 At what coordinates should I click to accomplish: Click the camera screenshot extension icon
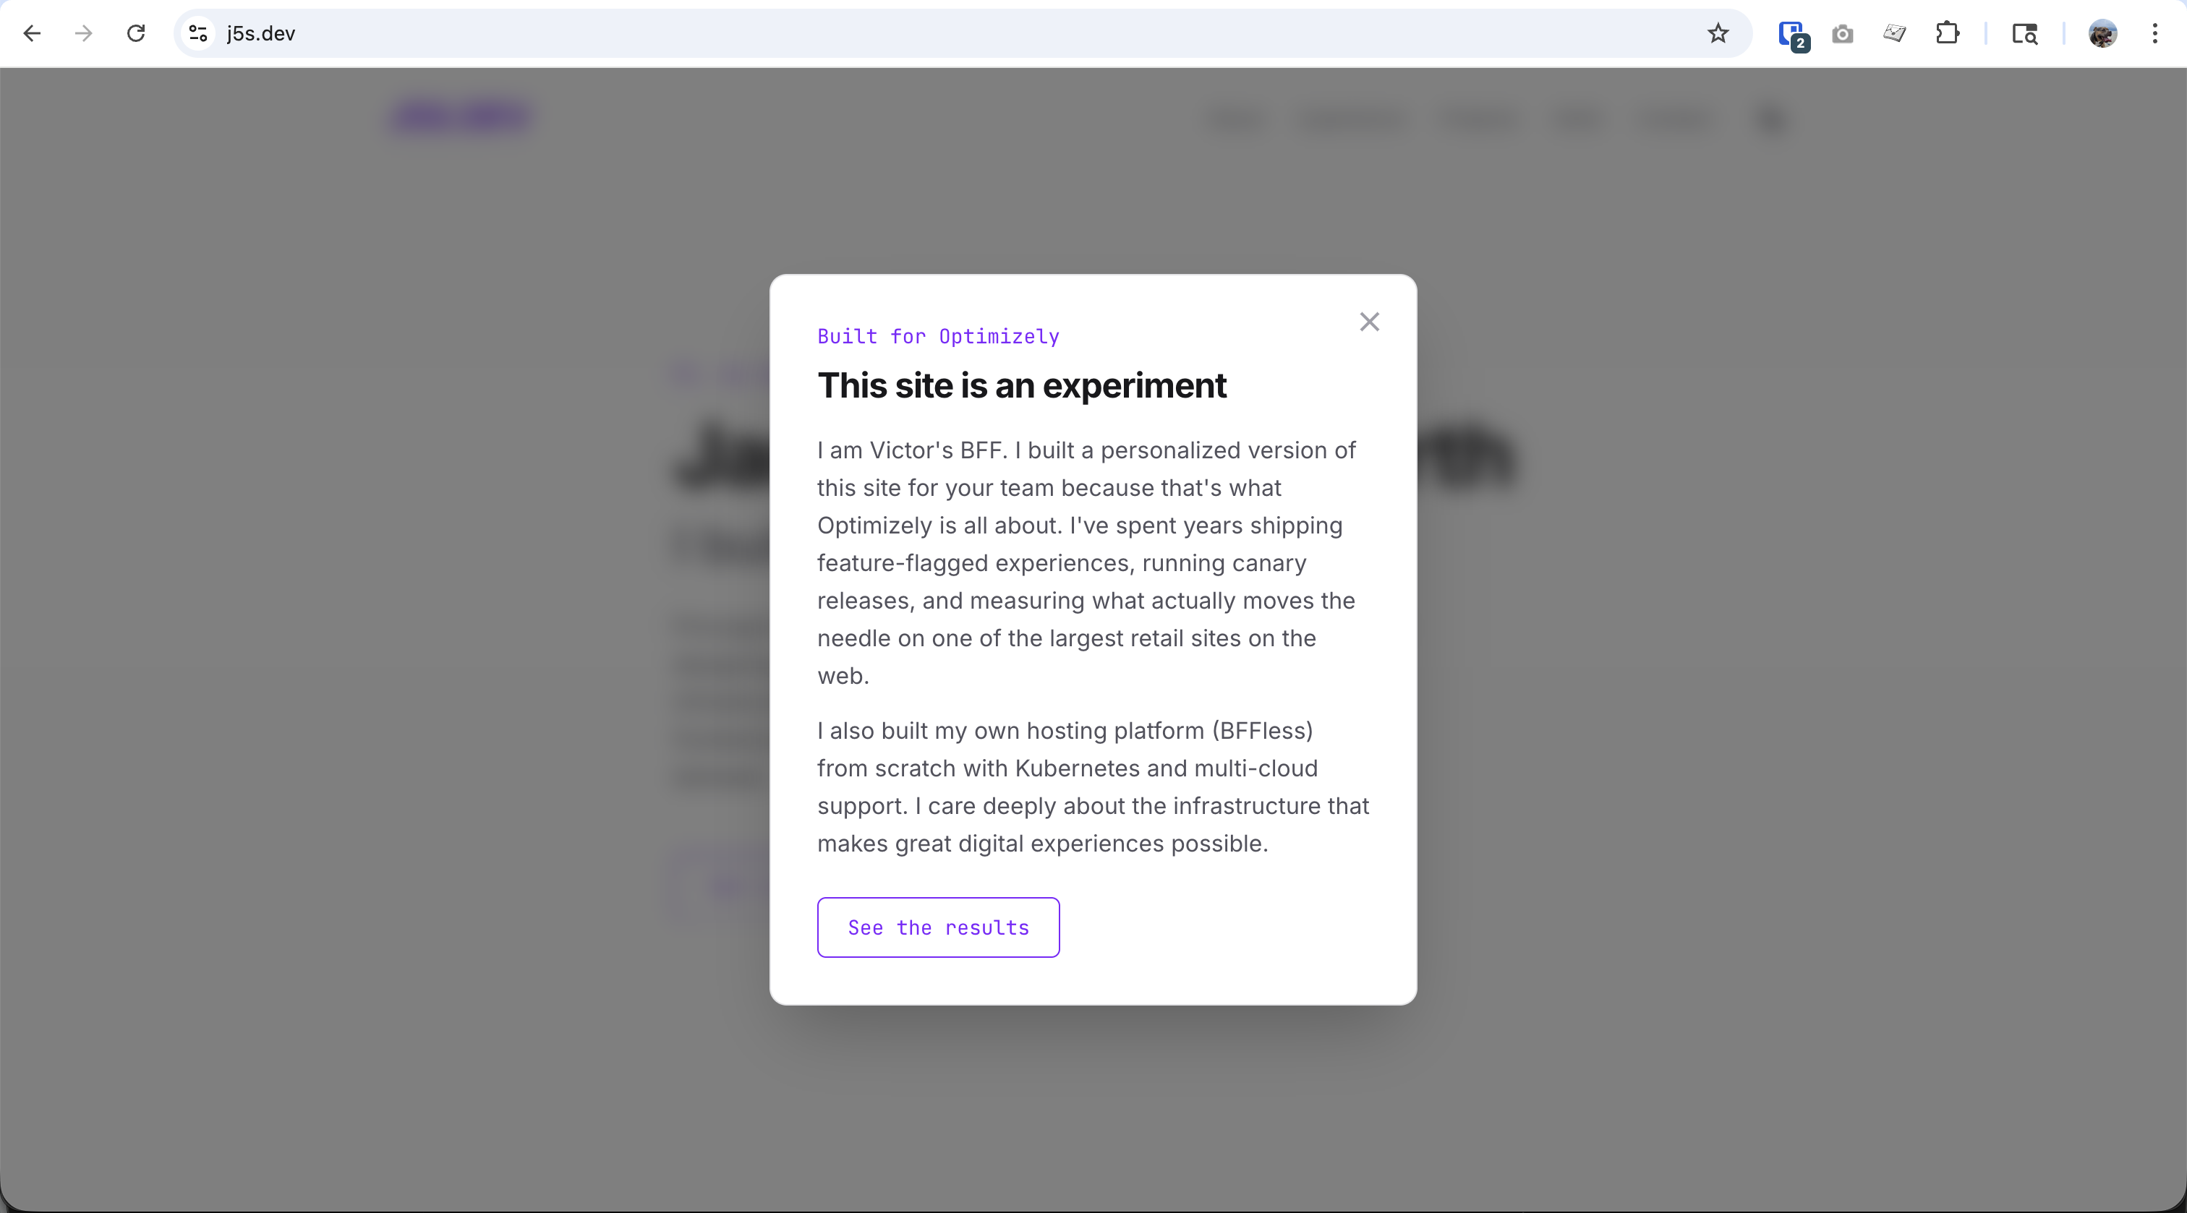1842,34
